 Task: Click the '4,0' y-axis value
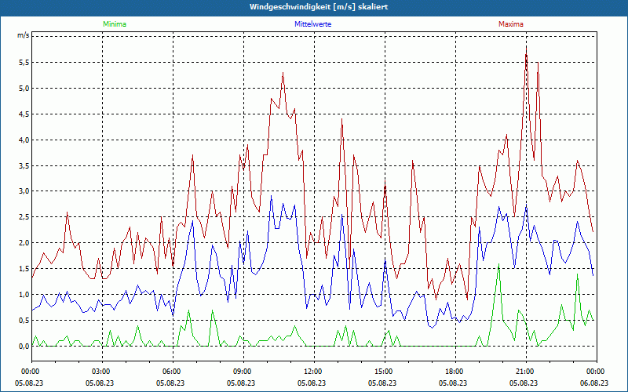[x=25, y=140]
